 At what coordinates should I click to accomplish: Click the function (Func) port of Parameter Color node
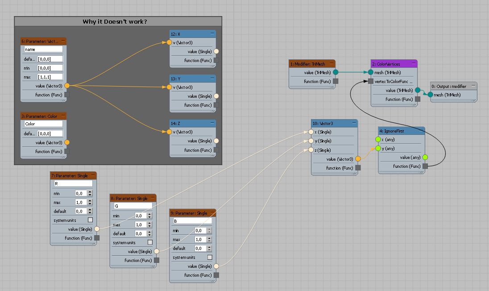coord(67,151)
